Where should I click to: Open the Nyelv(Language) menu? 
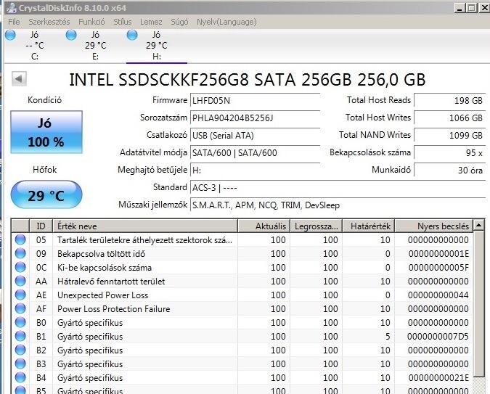pyautogui.click(x=226, y=22)
